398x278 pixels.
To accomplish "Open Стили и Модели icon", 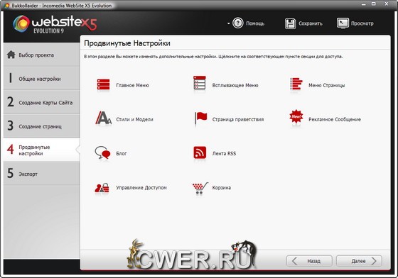I will (x=103, y=118).
